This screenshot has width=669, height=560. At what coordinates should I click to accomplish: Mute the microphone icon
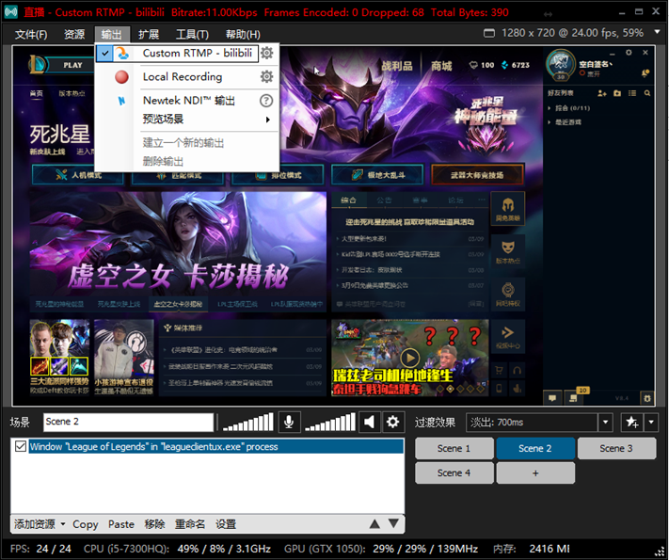(289, 423)
